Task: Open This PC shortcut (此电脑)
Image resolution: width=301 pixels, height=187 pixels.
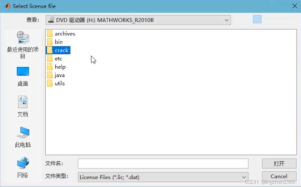Action: (x=22, y=137)
